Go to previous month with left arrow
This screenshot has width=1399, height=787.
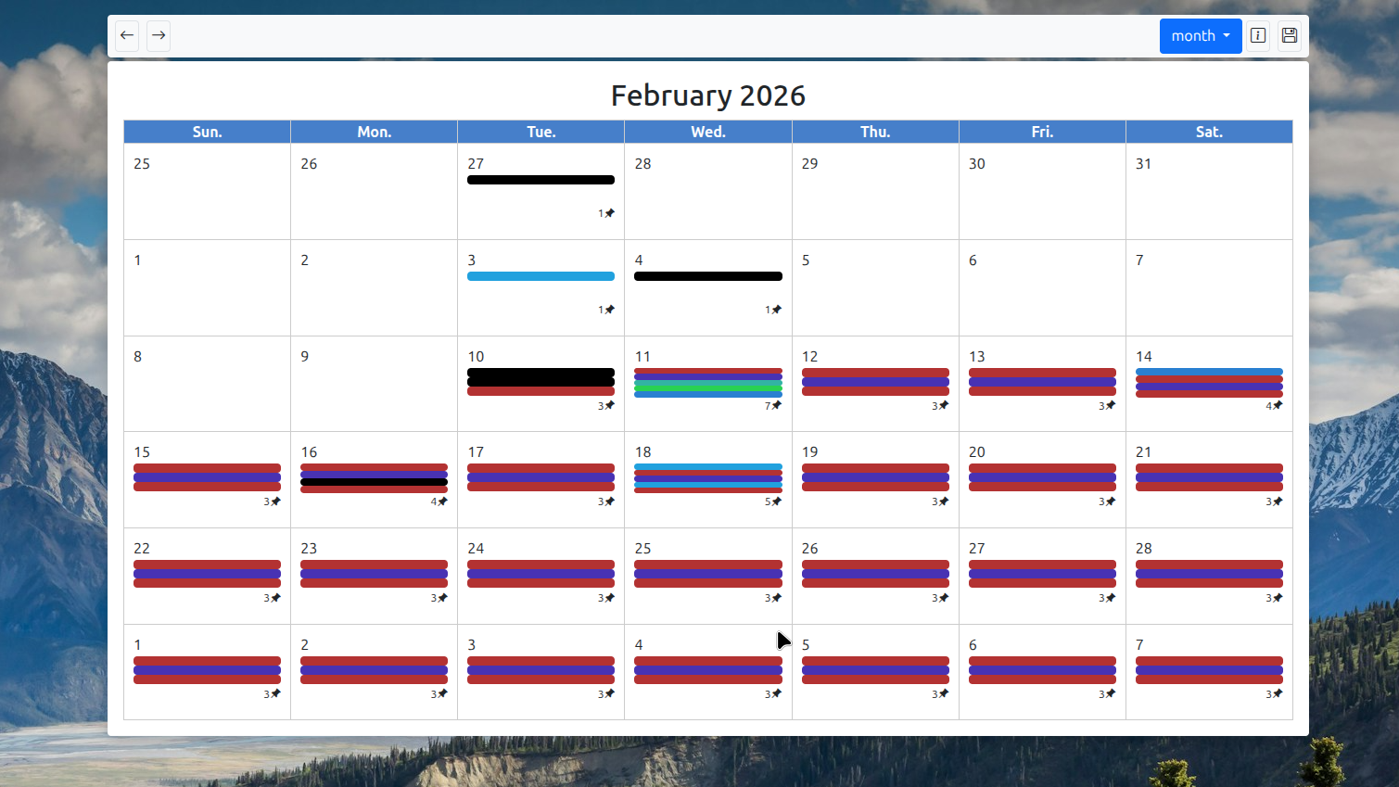point(127,35)
